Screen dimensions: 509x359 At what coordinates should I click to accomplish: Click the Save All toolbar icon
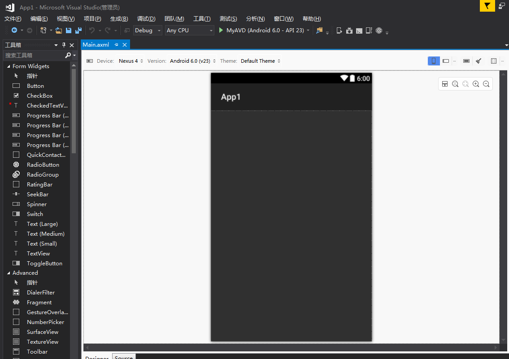tap(78, 30)
